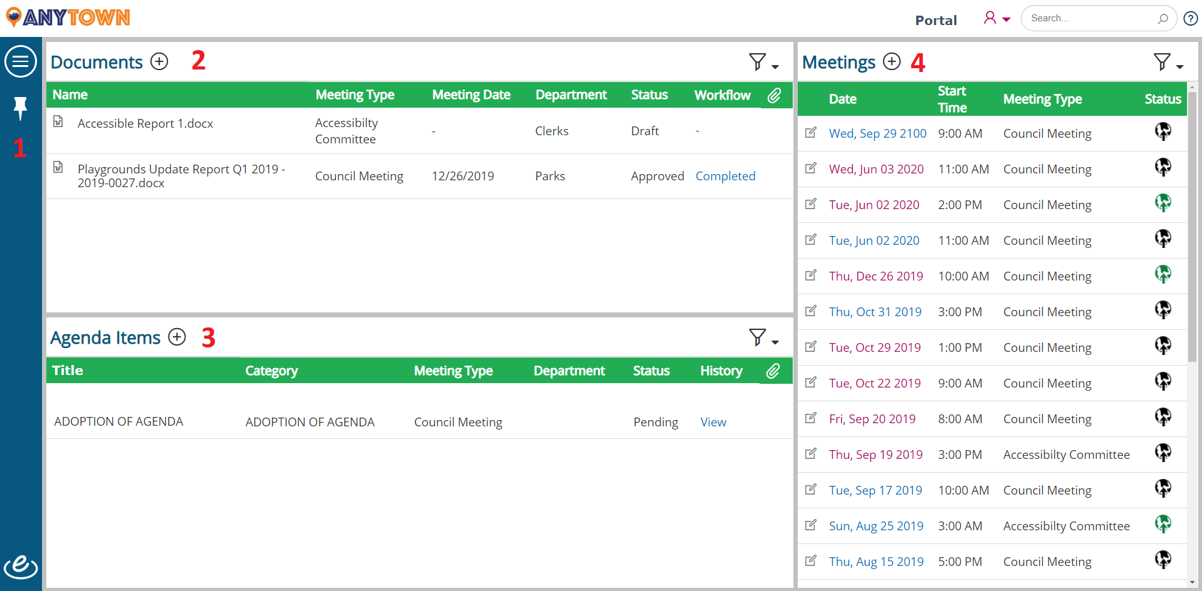Open Thu, Dec 26 2019 meeting link

875,276
